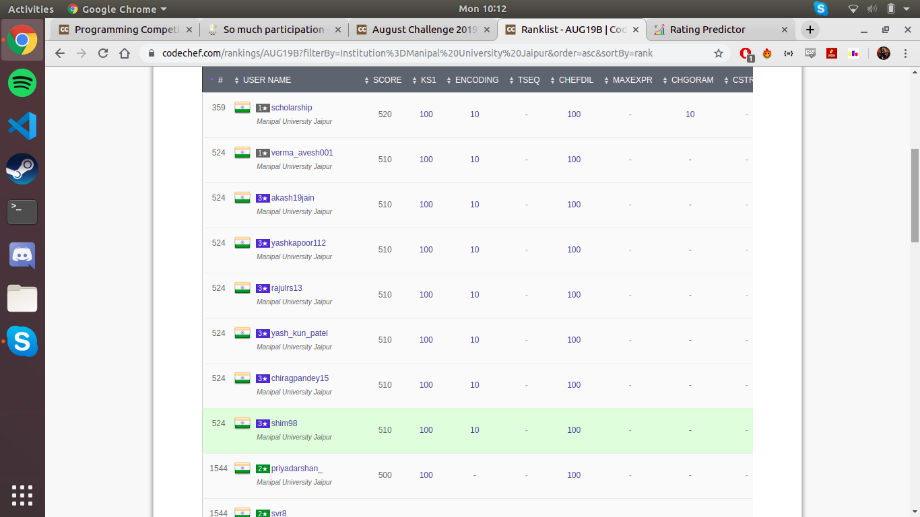This screenshot has height=517, width=920.
Task: Sort ranklist by ENCODING column
Action: tap(472, 80)
